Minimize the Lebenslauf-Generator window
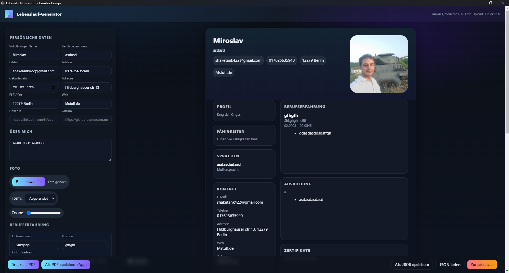The image size is (509, 273). pos(478,3)
